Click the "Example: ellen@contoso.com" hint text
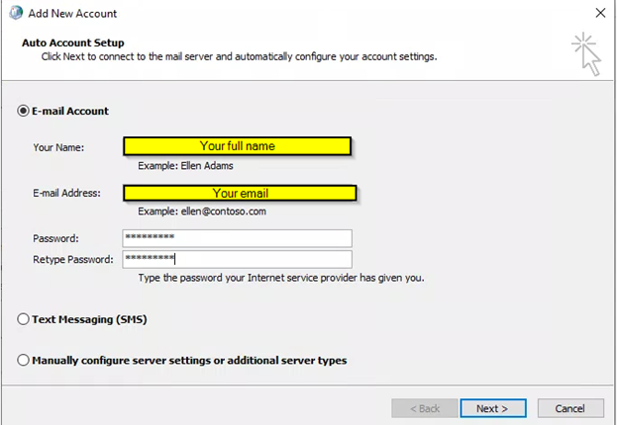This screenshot has height=425, width=618. 202,212
